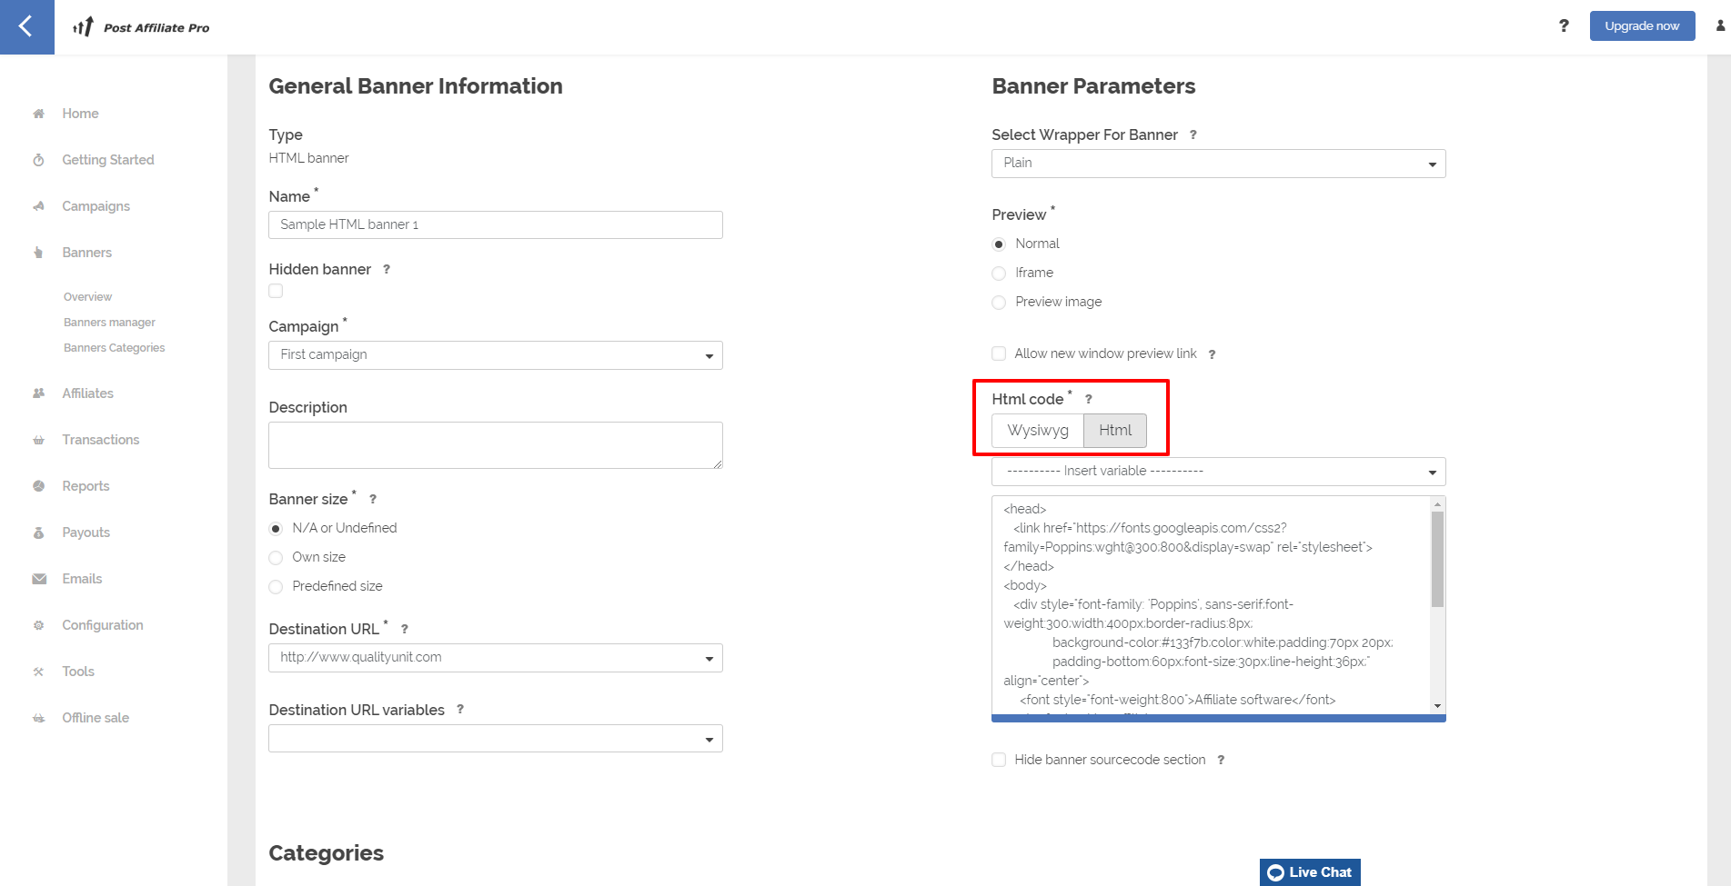This screenshot has width=1731, height=886.
Task: Click the user profile icon
Action: (x=1720, y=26)
